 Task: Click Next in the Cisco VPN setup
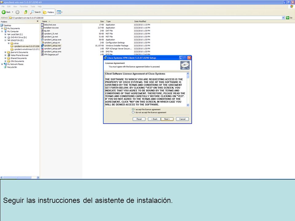(x=167, y=119)
